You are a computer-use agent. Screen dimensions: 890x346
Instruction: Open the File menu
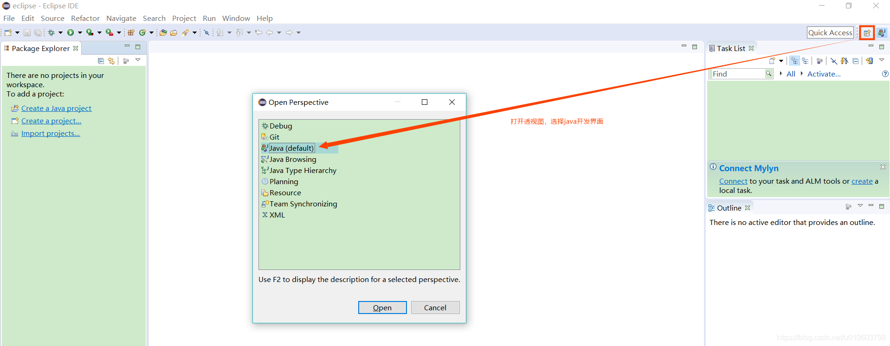pos(9,18)
